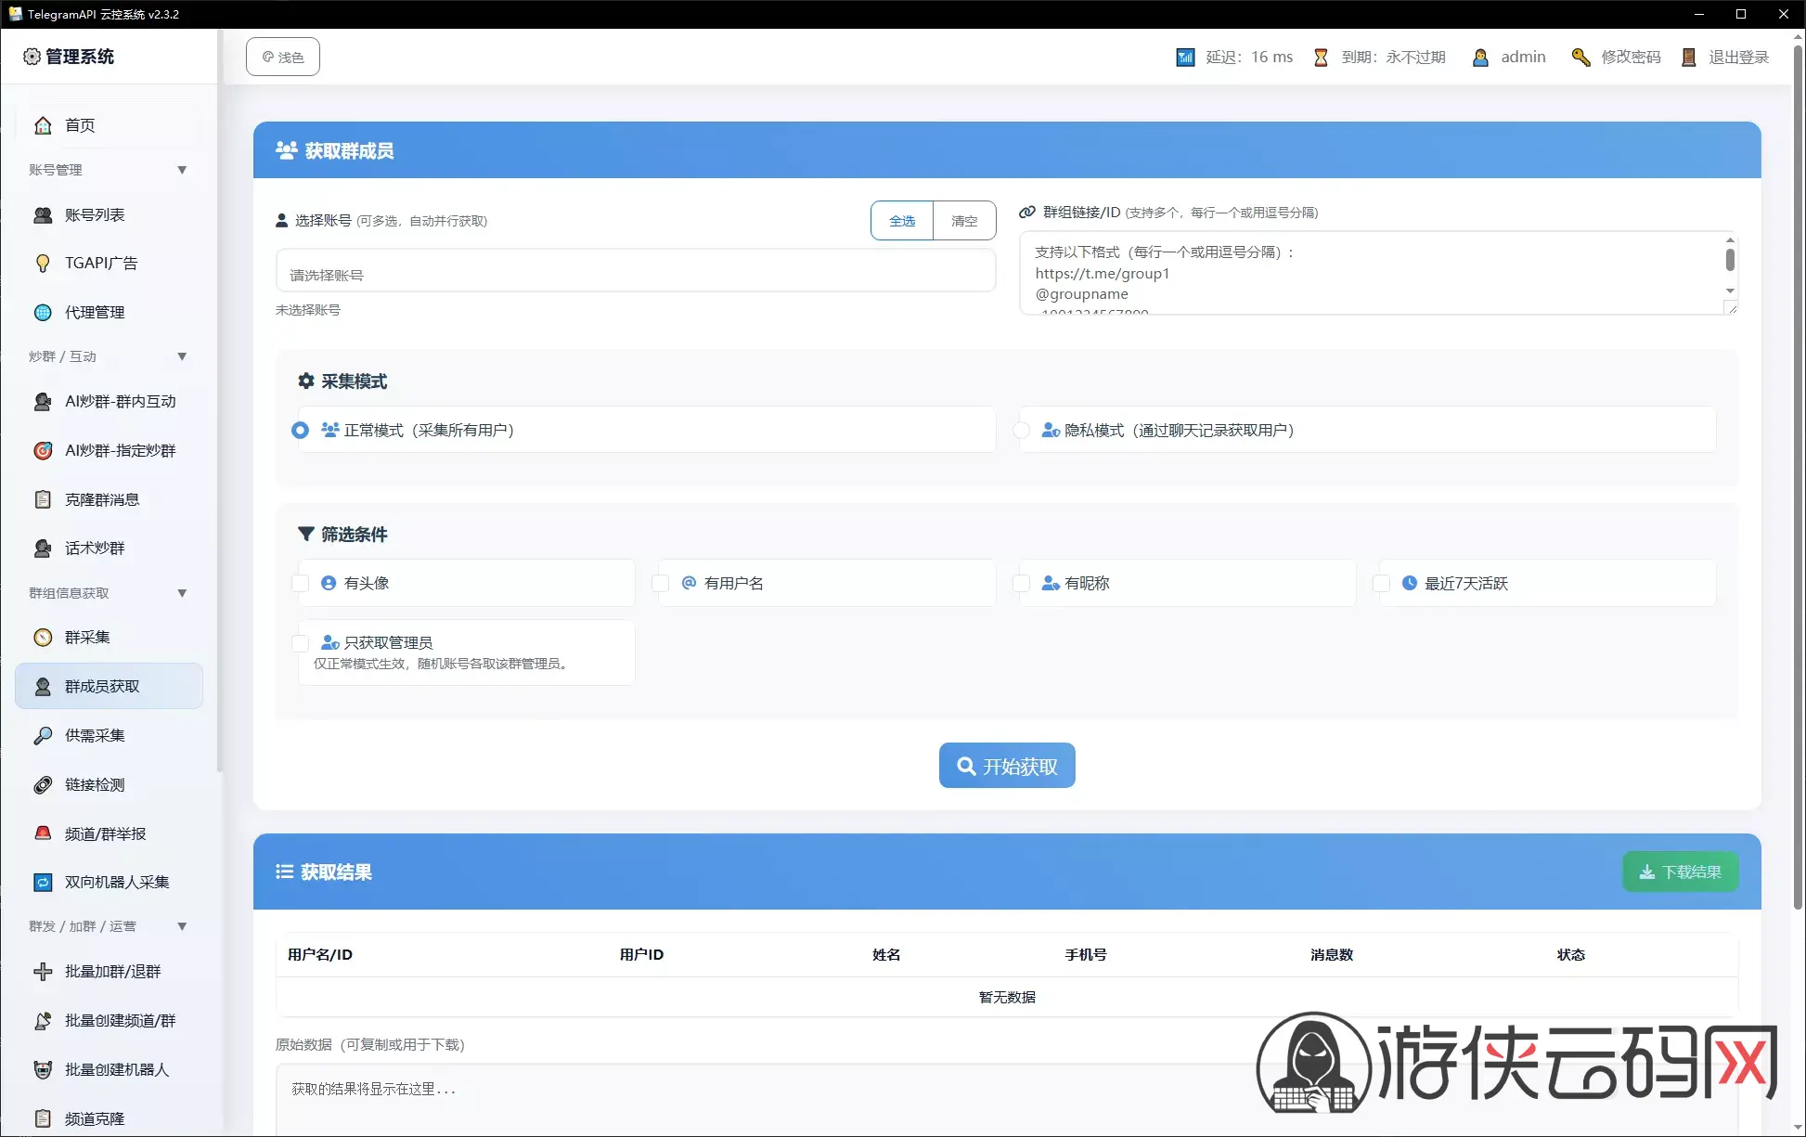Open the 频道克隆 menu entry
The image size is (1806, 1137).
click(110, 1119)
